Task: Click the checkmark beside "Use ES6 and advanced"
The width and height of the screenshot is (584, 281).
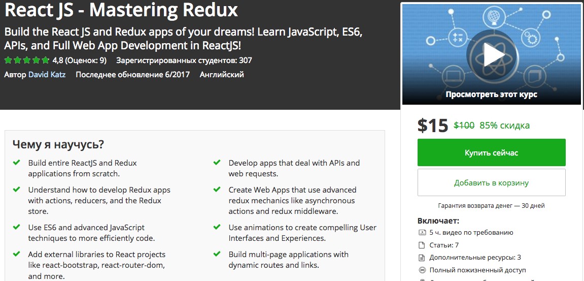Action: click(17, 227)
